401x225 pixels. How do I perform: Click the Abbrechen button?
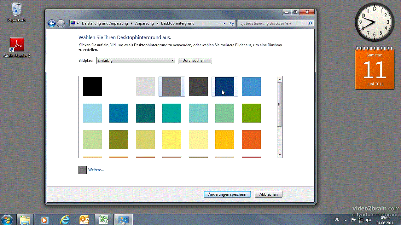pos(268,194)
